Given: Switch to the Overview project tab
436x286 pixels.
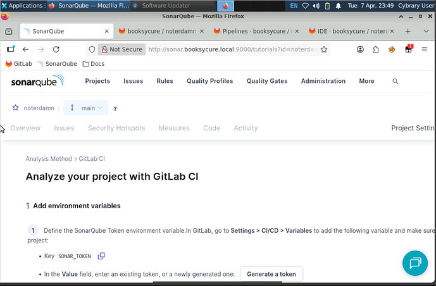Looking at the screenshot, I should [x=25, y=128].
